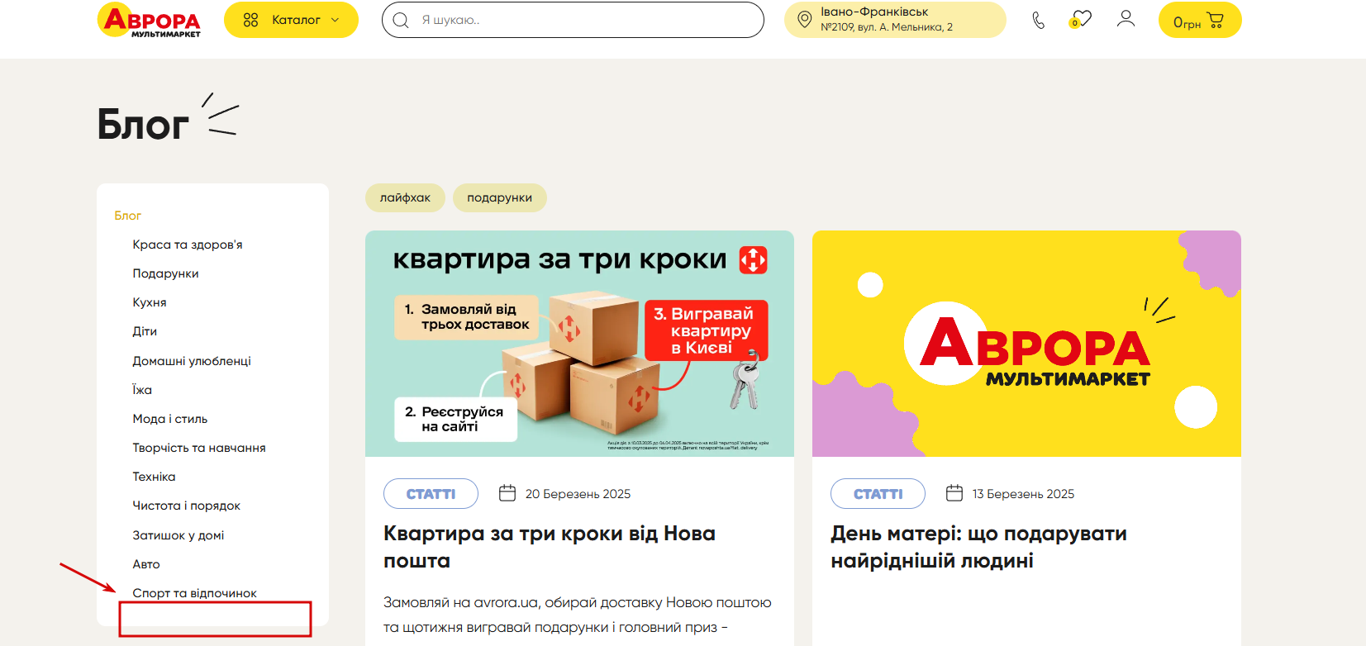
Task: Open the Блог sidebar heading link
Action: (x=128, y=216)
